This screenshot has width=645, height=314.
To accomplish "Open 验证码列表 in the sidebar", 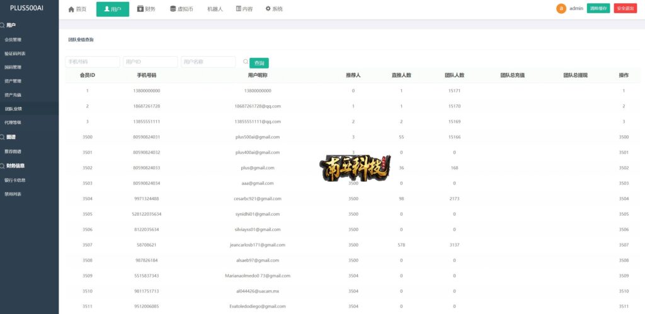I will (15, 53).
